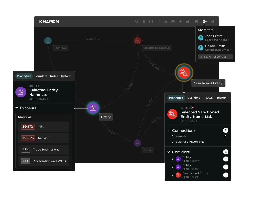Image resolution: width=253 pixels, height=197 pixels.
Task: Click the paper plane send icon
Action: (x=212, y=22)
